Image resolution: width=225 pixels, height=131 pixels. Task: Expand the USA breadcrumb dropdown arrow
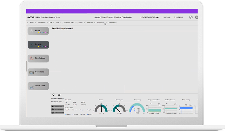(54, 23)
